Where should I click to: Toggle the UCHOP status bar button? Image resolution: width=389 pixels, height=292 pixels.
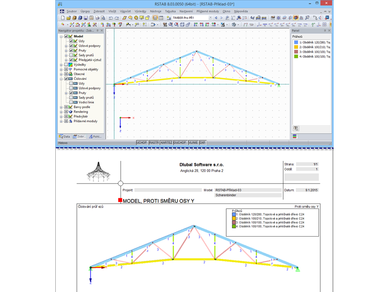(142, 142)
